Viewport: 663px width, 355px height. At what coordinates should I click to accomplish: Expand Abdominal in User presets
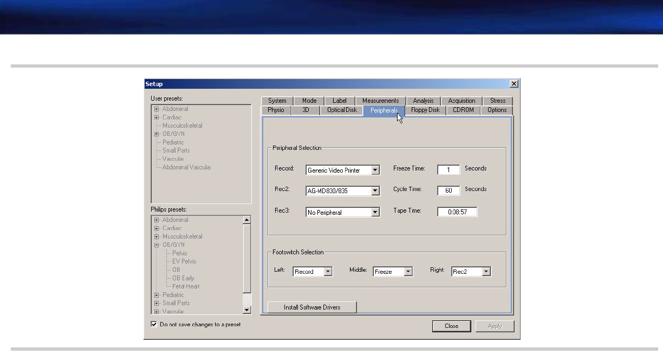tap(157, 109)
